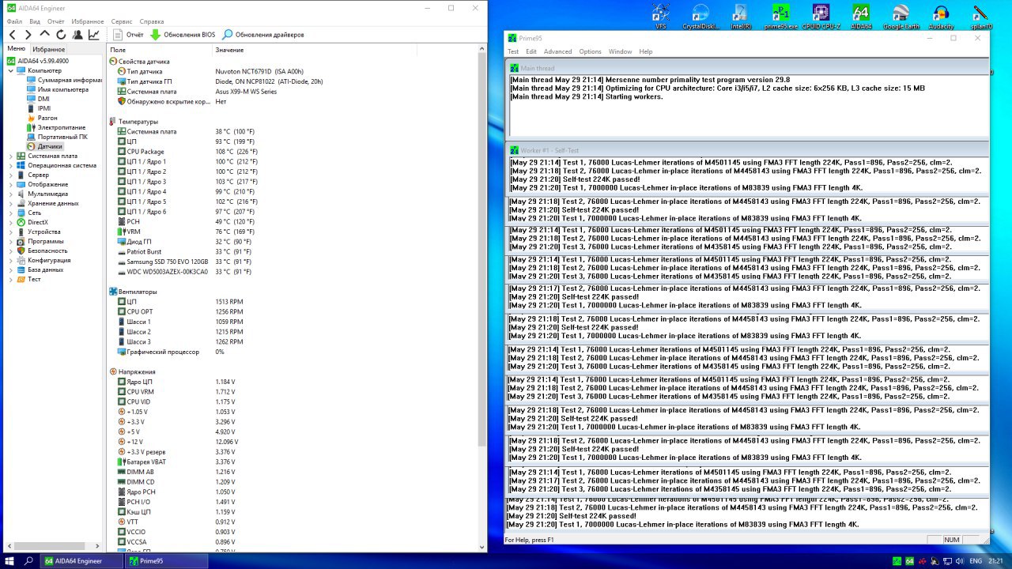Expand the Безопасность tree node
The height and width of the screenshot is (569, 1012).
click(x=11, y=251)
